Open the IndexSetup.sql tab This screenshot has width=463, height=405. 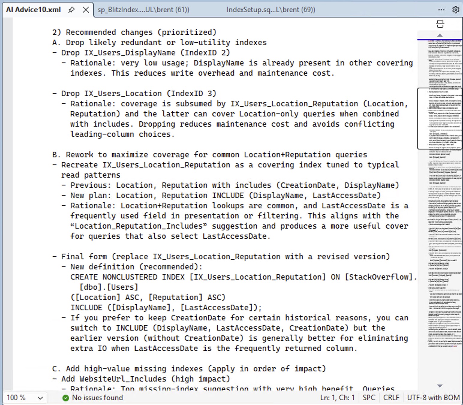coord(270,10)
